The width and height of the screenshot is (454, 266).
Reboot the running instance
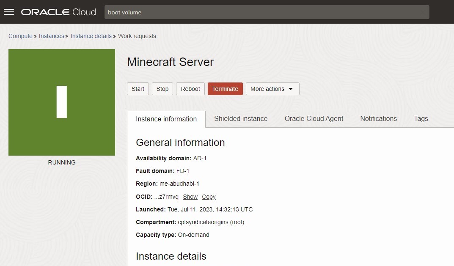(x=190, y=89)
